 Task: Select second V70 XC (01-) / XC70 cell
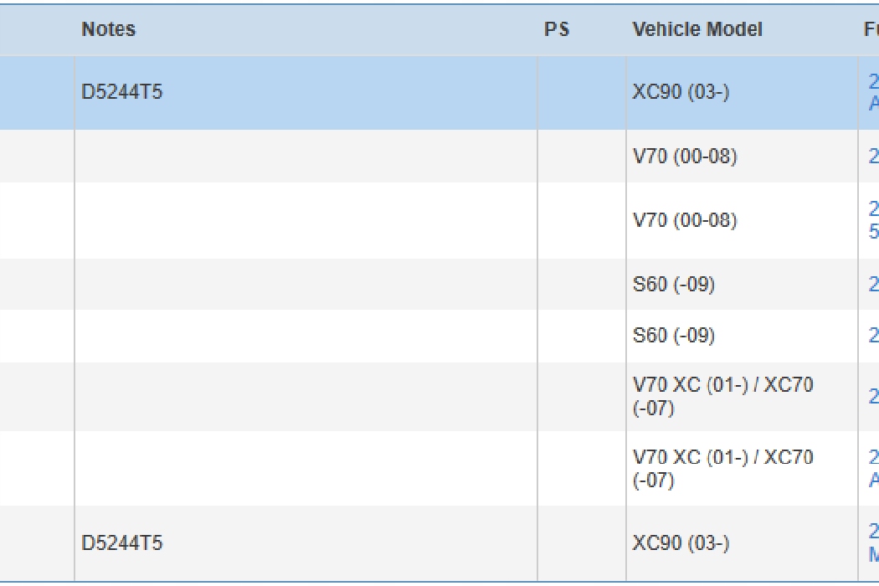(x=722, y=469)
